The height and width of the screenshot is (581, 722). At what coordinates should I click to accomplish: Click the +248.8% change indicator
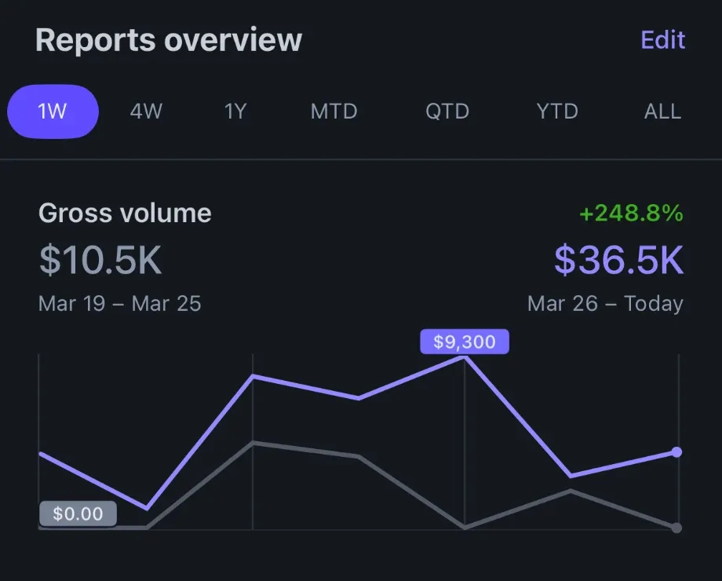631,214
